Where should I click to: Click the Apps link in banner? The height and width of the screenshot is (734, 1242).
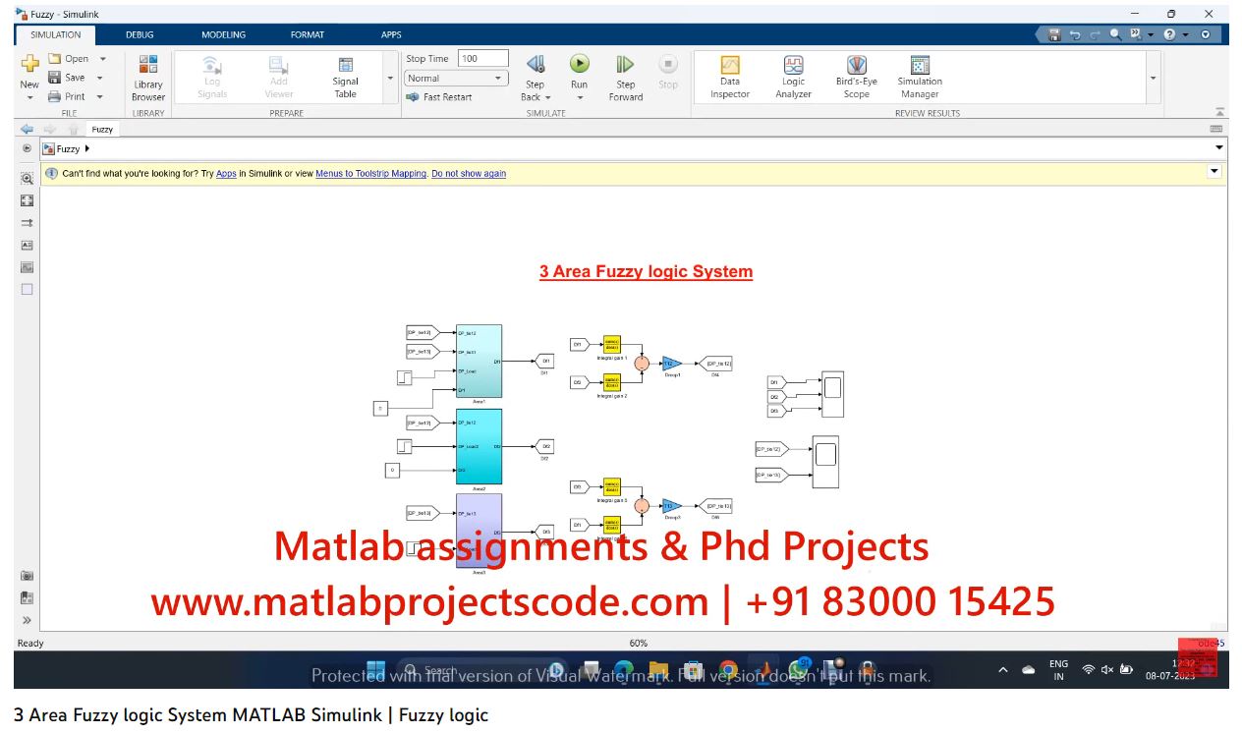[x=226, y=174]
